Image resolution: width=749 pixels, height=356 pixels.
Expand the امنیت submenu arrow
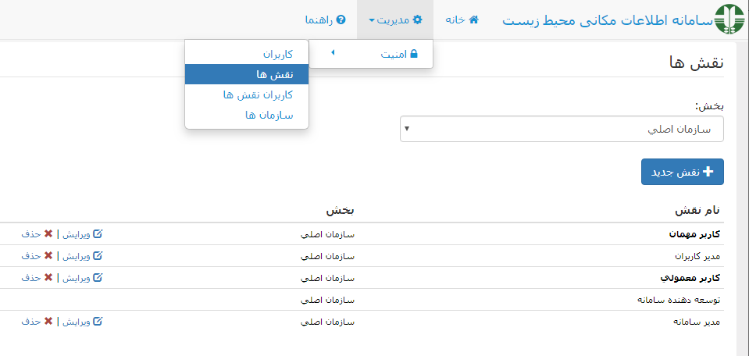(333, 53)
